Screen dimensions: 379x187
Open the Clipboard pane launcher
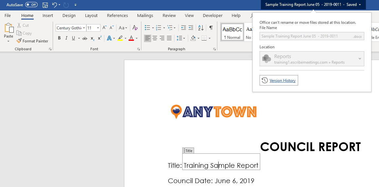click(x=50, y=49)
